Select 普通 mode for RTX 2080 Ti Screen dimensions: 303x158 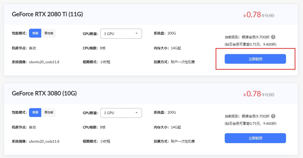(x=35, y=33)
